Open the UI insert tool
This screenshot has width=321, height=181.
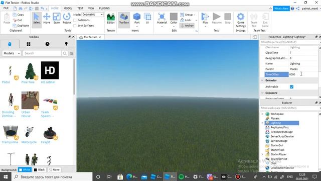coord(147,19)
